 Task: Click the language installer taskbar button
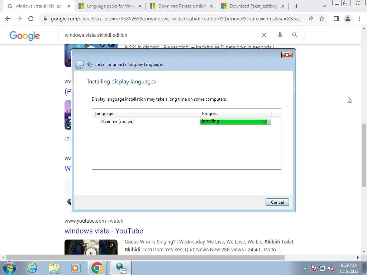pos(121,268)
